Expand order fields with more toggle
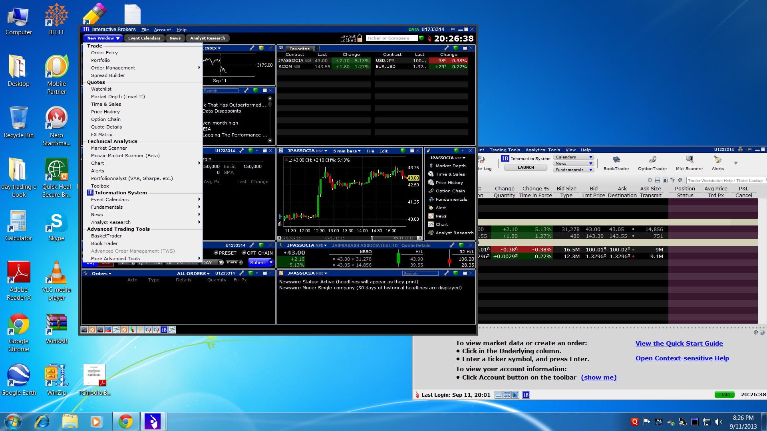Image resolution: width=767 pixels, height=431 pixels. (x=234, y=263)
